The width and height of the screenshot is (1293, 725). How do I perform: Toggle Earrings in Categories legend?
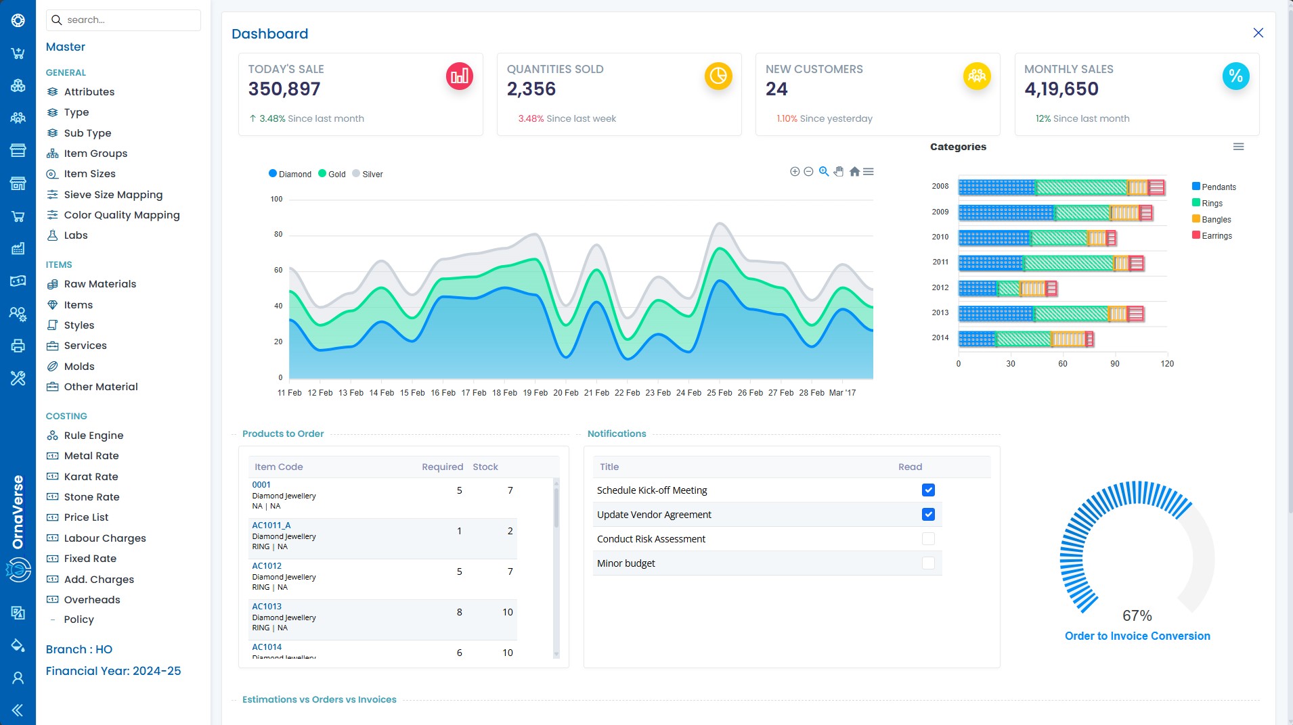[1212, 235]
